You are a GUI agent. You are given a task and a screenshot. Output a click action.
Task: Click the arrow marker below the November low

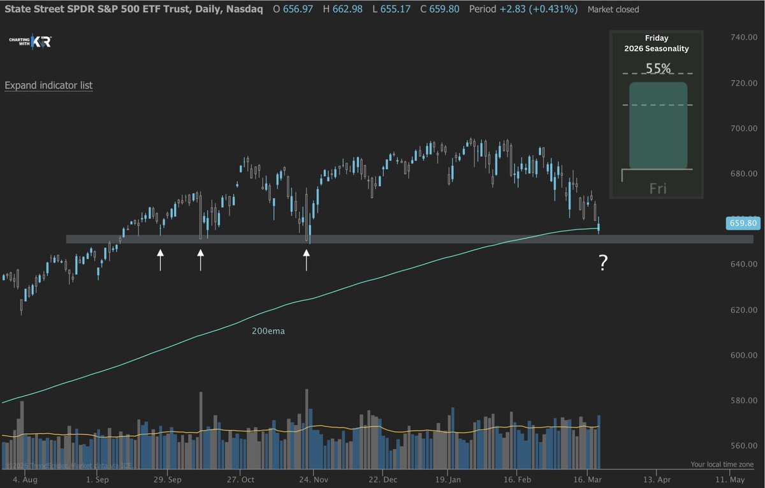click(x=306, y=257)
